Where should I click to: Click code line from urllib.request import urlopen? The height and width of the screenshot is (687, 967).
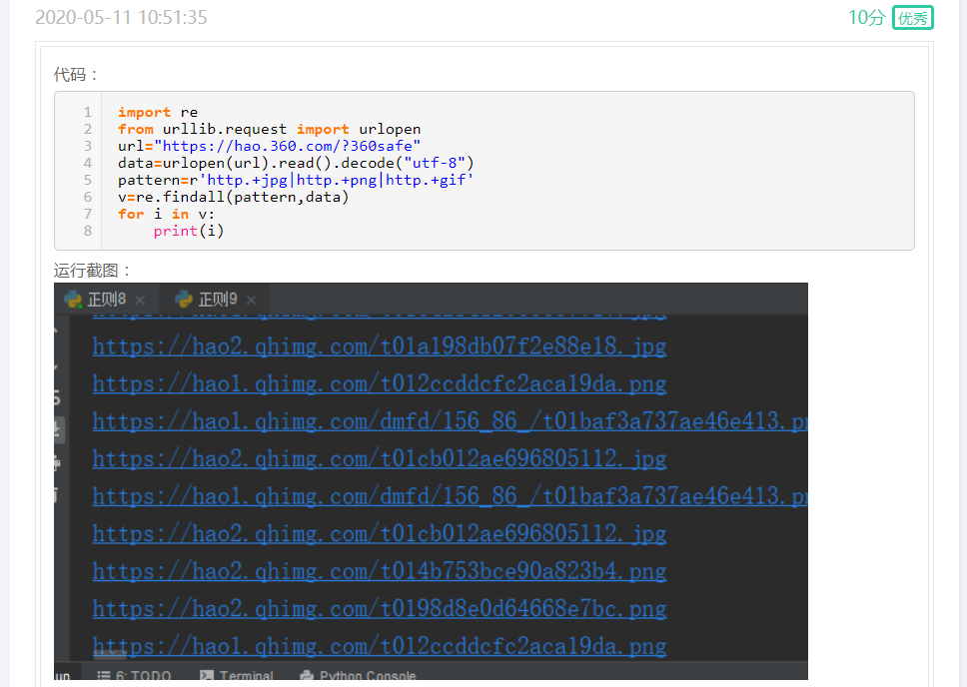[x=270, y=130]
